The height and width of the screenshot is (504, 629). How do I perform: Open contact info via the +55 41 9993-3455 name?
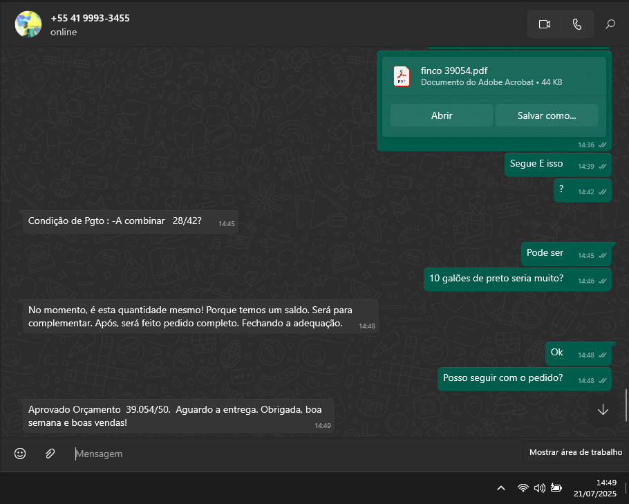click(x=90, y=18)
